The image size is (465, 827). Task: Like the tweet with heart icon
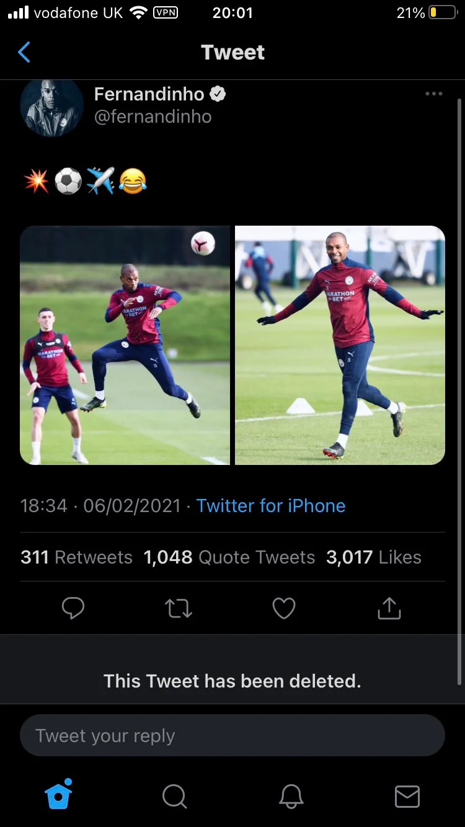(284, 608)
